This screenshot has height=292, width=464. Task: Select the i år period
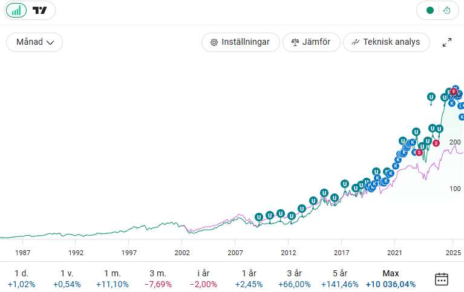203,279
